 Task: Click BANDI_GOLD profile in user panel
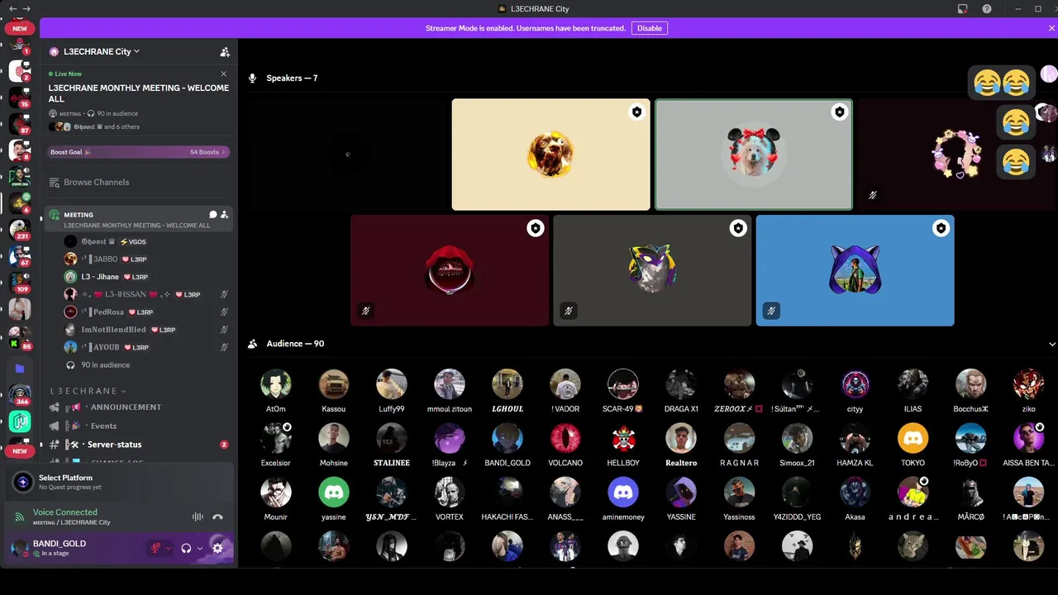[74, 548]
